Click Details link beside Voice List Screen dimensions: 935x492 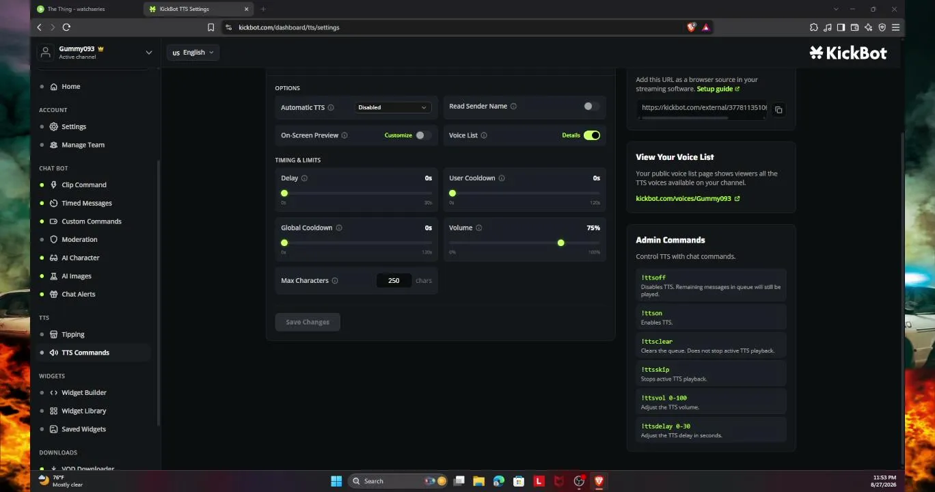click(571, 135)
